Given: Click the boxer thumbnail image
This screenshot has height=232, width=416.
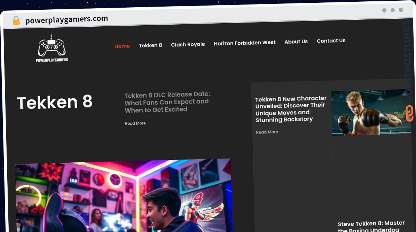Looking at the screenshot, I should pyautogui.click(x=371, y=113).
